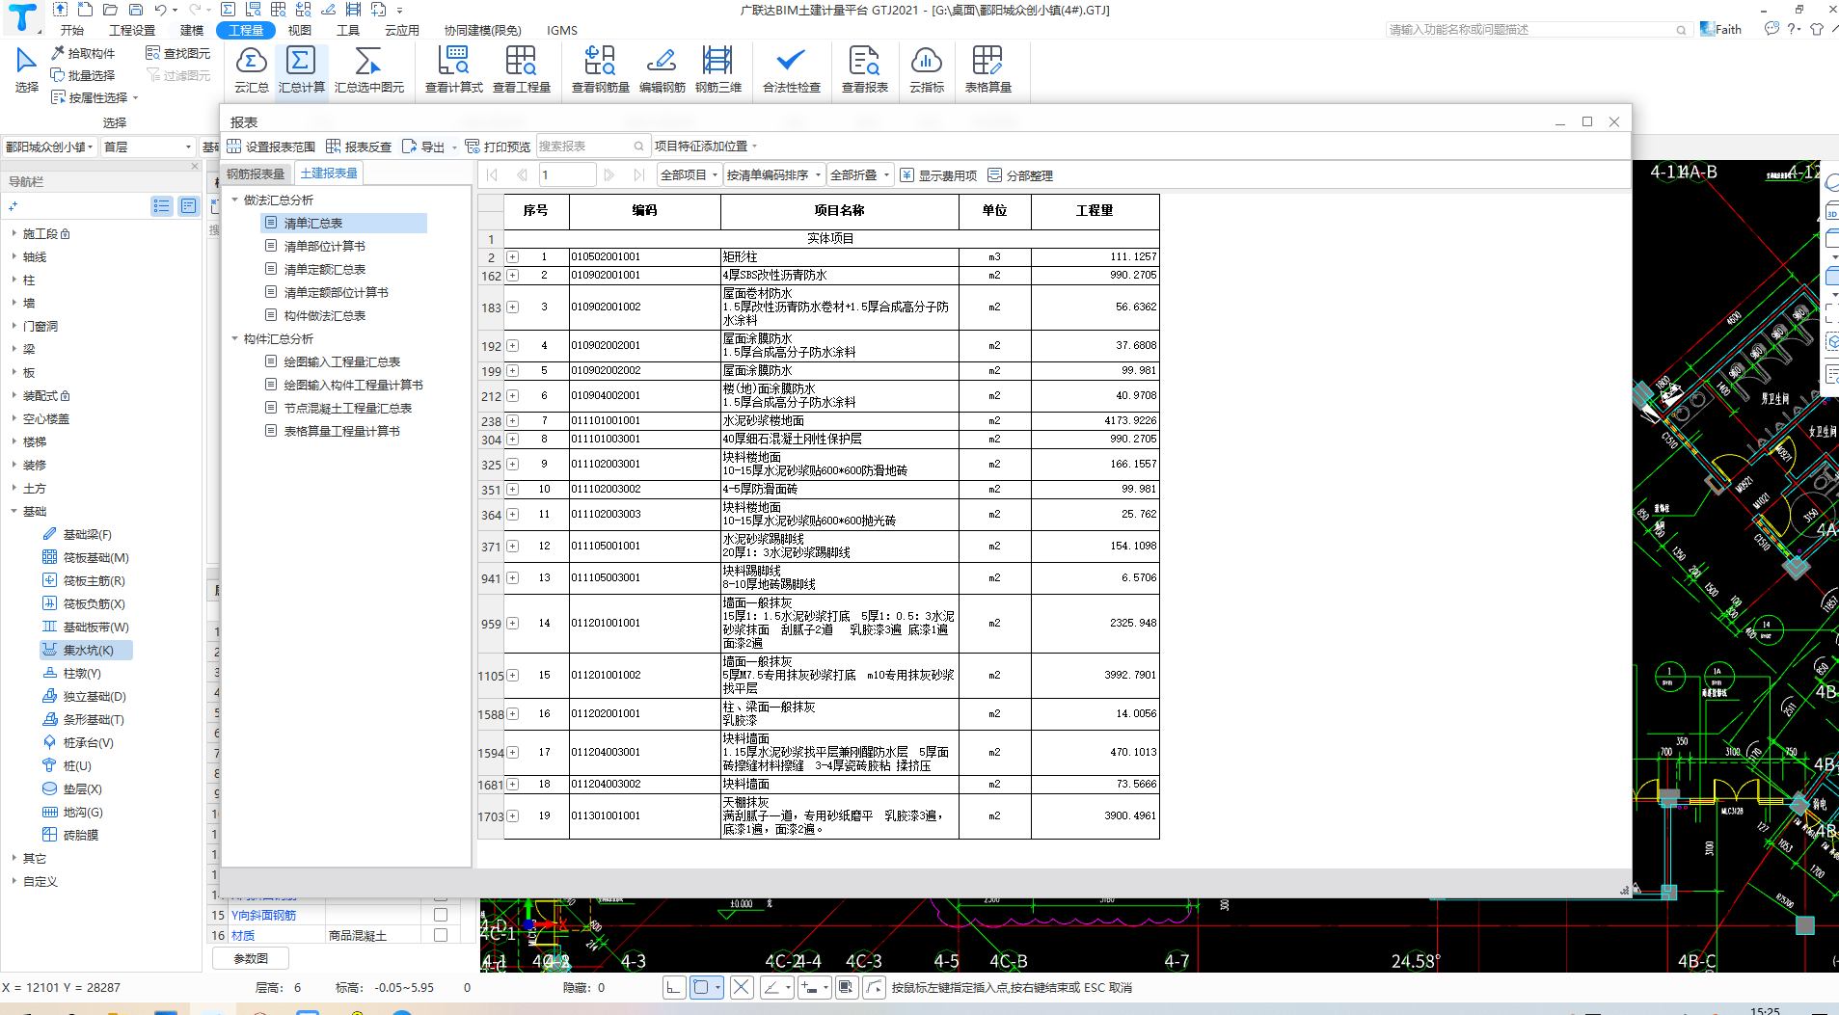Click 批量选择 tool
1839x1015 pixels.
[x=83, y=75]
